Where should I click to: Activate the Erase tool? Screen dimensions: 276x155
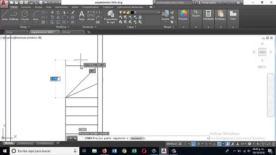72,12
